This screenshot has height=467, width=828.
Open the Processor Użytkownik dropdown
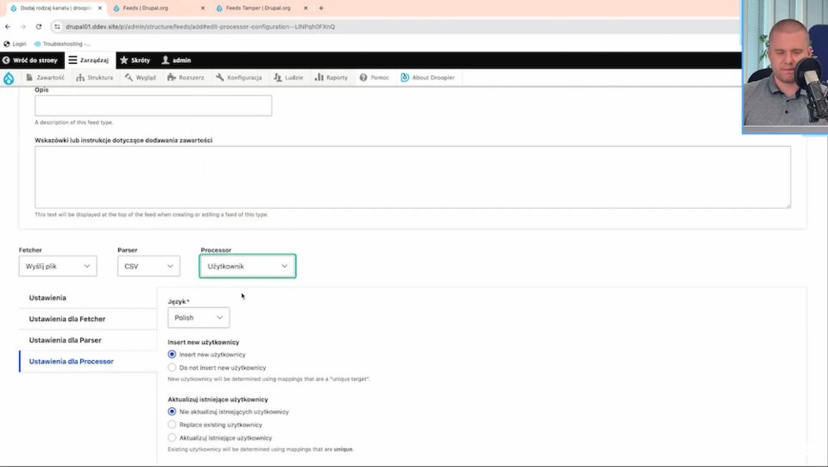point(247,266)
